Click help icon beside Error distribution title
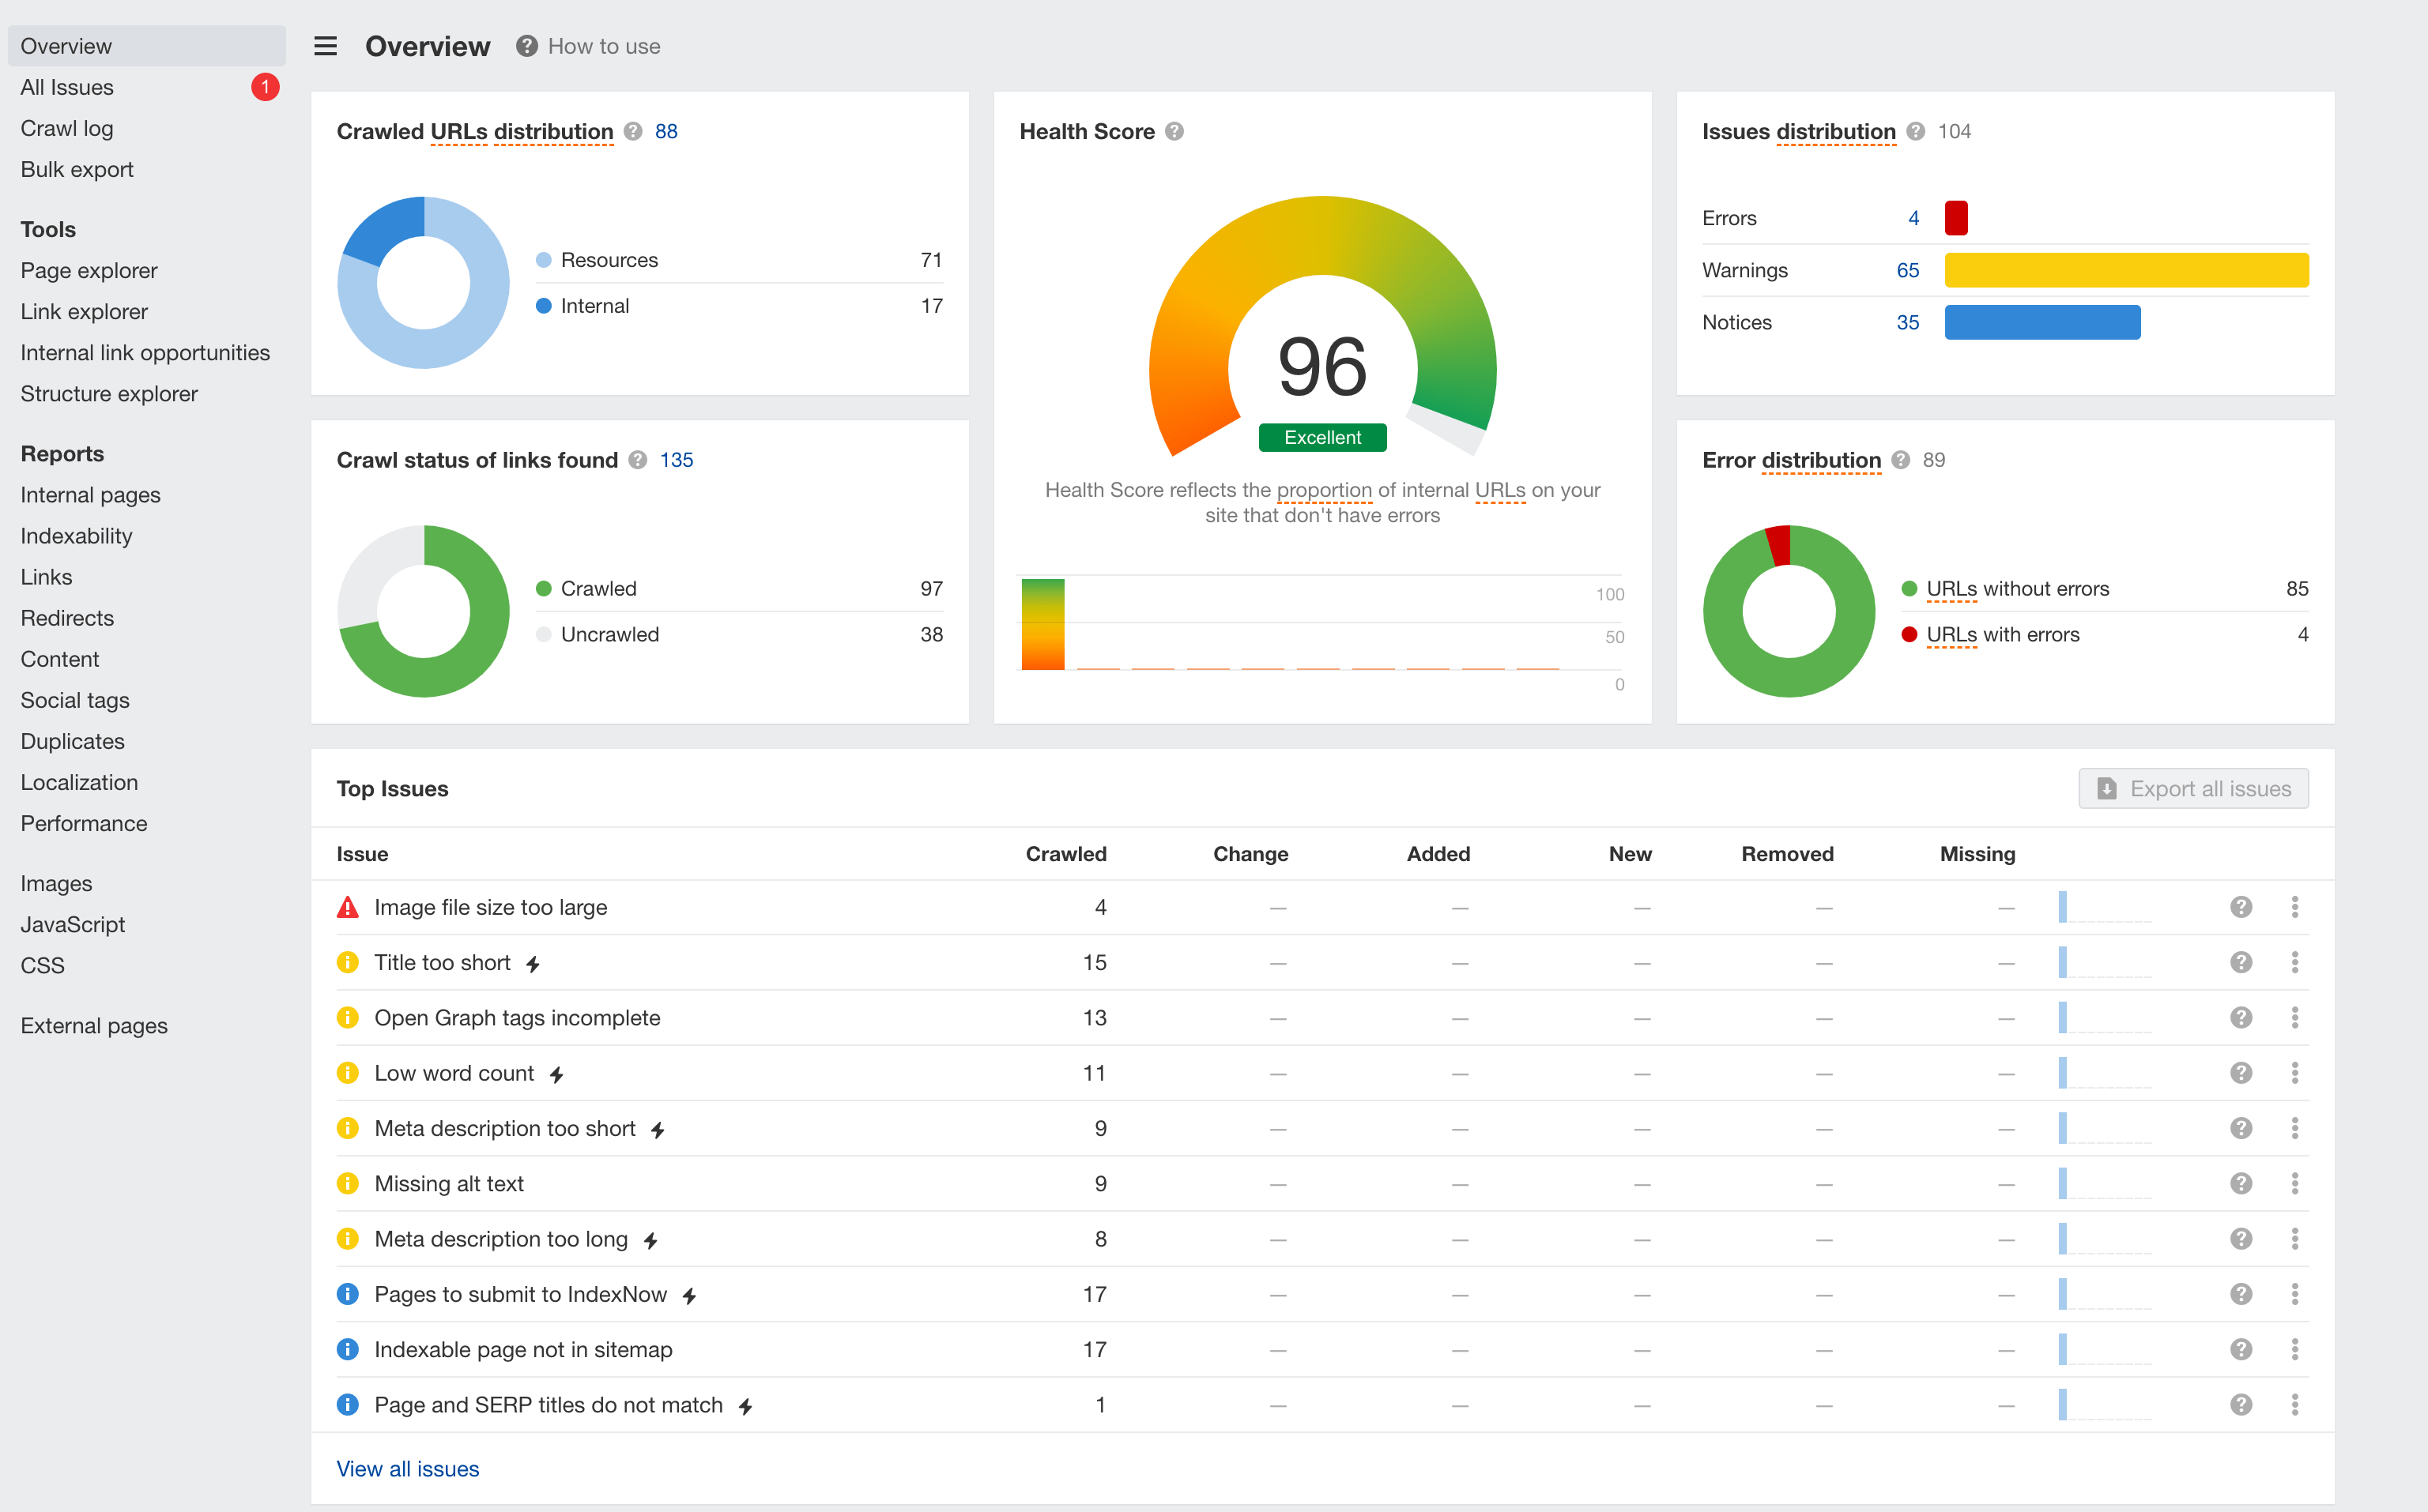Image resolution: width=2428 pixels, height=1512 pixels. tap(1900, 460)
